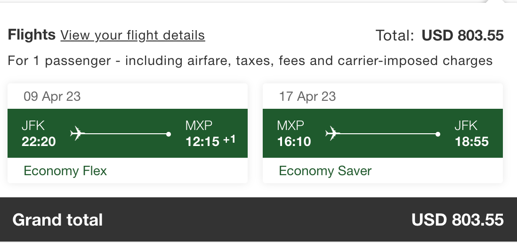517x243 pixels.
Task: Click the outbound route endpoint dot
Action: point(169,134)
